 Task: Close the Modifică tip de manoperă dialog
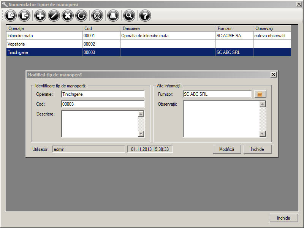point(273,74)
